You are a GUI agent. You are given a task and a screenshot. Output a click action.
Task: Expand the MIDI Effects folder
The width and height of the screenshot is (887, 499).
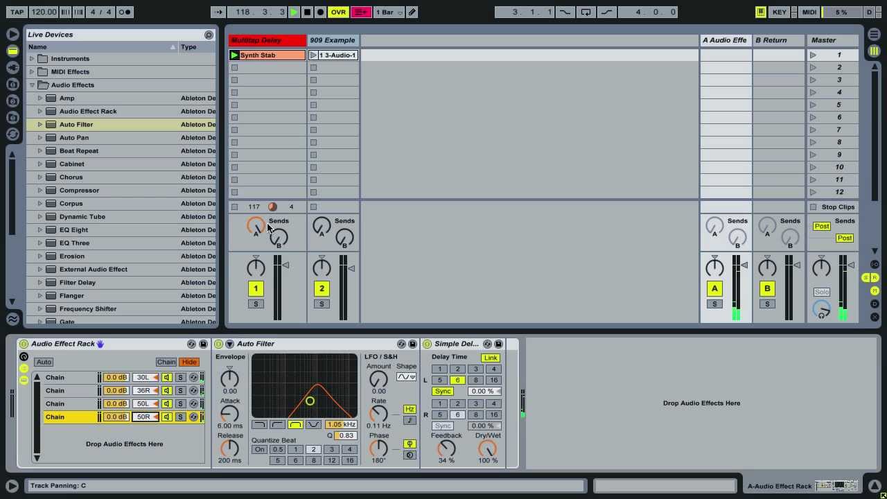(32, 72)
